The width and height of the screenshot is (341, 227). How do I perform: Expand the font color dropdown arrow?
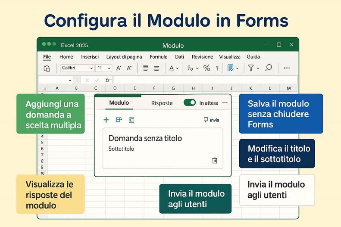178,68
